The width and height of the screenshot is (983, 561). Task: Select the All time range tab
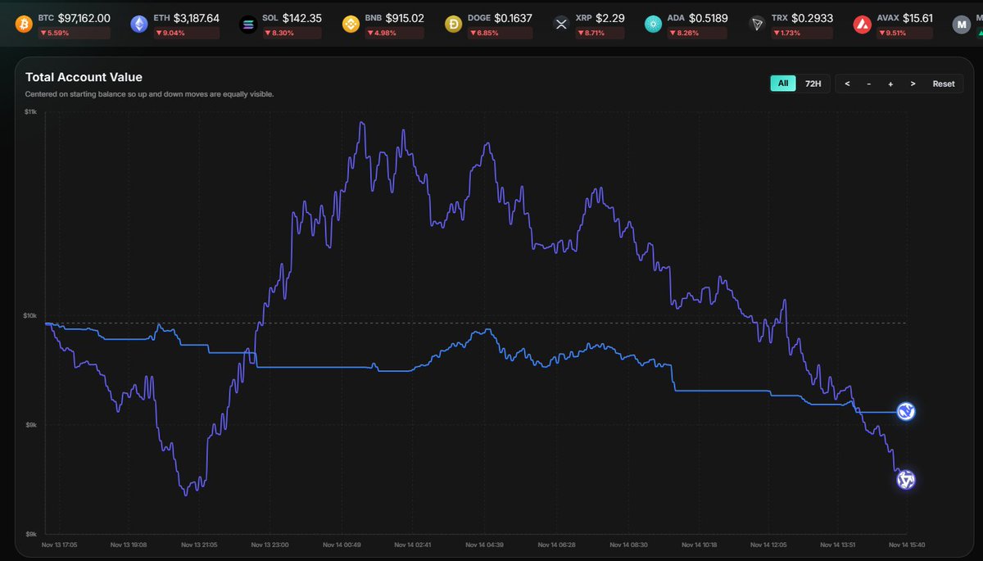tap(782, 83)
